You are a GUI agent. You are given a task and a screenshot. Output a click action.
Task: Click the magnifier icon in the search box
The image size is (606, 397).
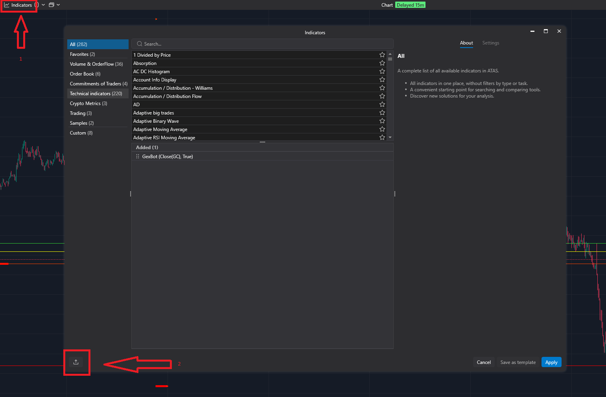pos(140,44)
